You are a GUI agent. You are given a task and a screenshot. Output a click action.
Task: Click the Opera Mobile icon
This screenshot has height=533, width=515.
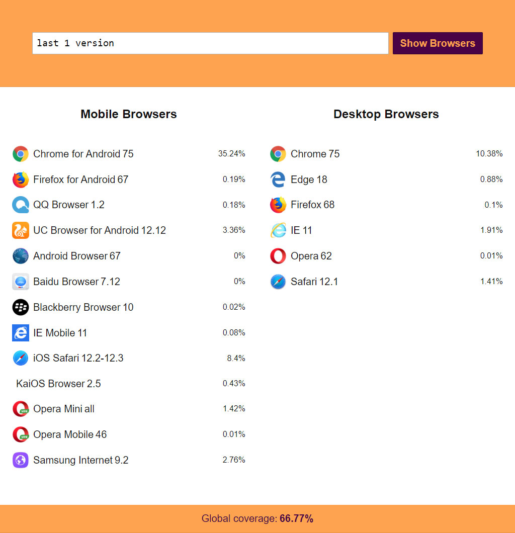21,434
